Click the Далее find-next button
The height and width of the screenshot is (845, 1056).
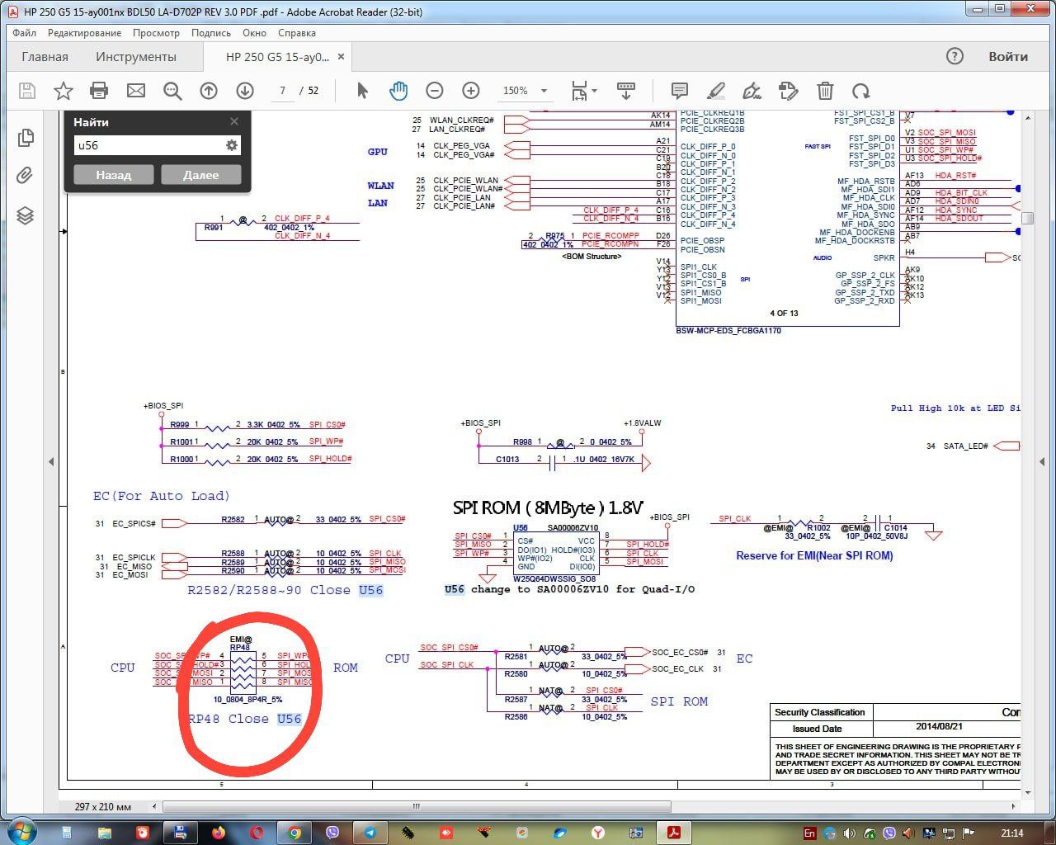pyautogui.click(x=201, y=175)
